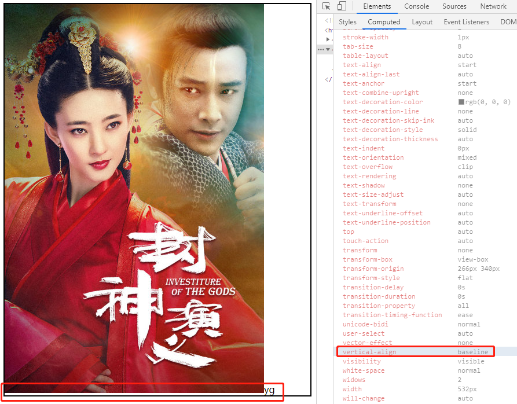Select the text-transform property
The image size is (517, 404).
[369, 204]
